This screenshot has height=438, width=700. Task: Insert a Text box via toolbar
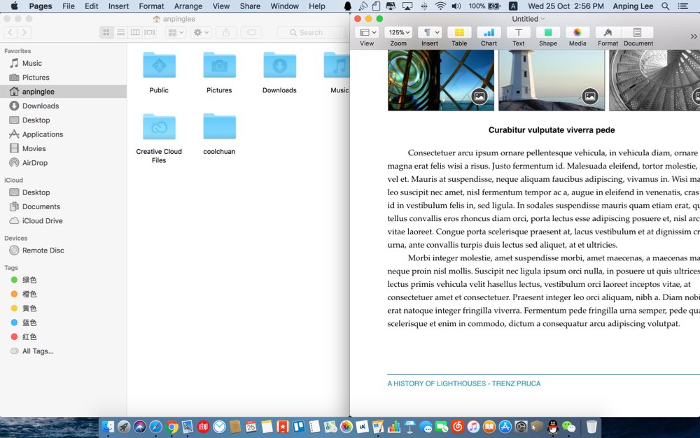coord(518,33)
